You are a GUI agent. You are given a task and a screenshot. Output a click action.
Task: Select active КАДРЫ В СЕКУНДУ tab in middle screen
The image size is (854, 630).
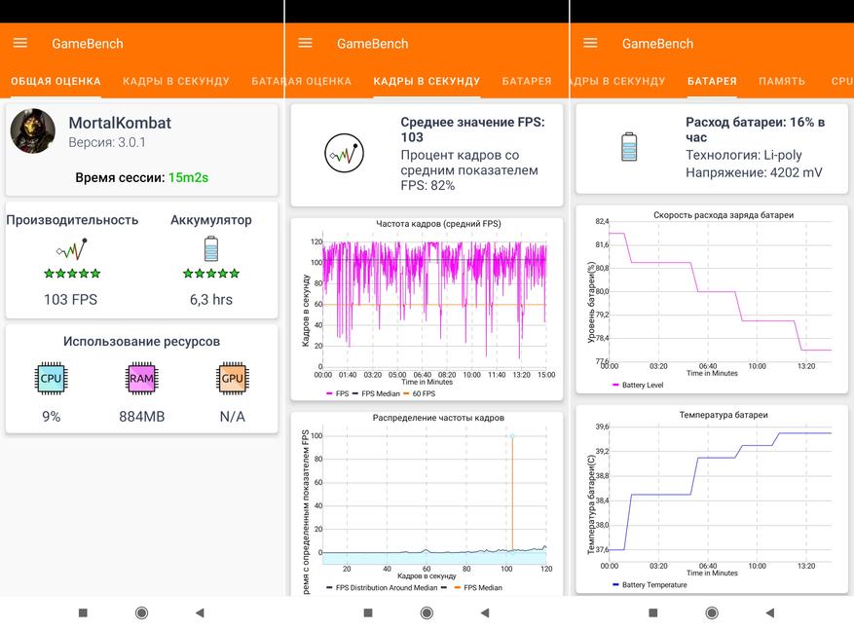tap(427, 81)
